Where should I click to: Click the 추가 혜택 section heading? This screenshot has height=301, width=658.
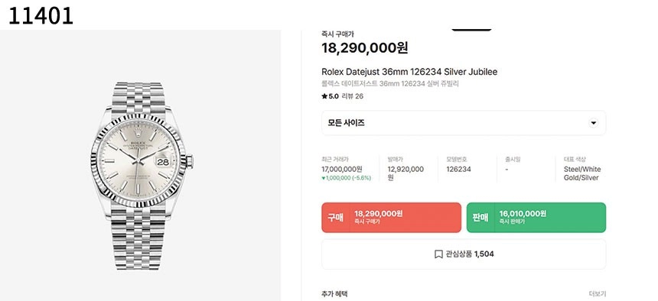pyautogui.click(x=334, y=294)
